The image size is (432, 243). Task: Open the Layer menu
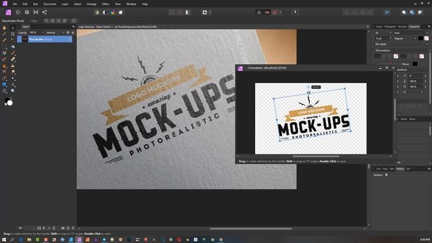click(65, 4)
